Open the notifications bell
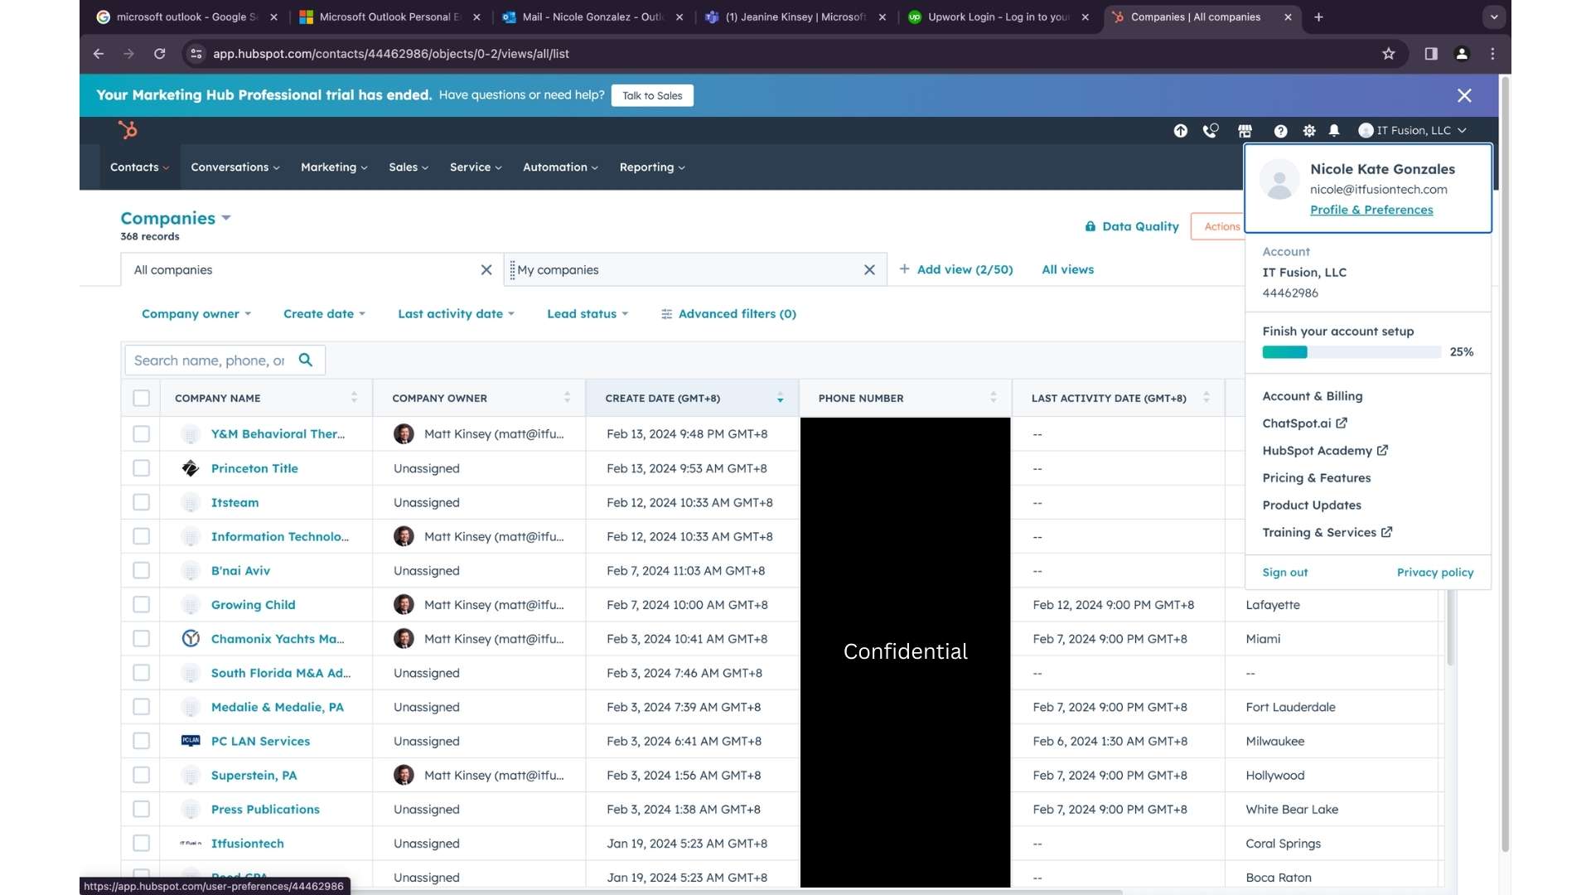The image size is (1591, 895). (x=1334, y=131)
